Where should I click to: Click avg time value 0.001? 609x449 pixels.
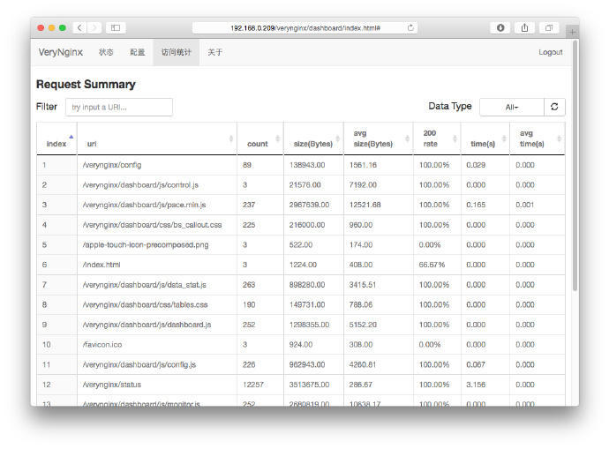click(525, 205)
